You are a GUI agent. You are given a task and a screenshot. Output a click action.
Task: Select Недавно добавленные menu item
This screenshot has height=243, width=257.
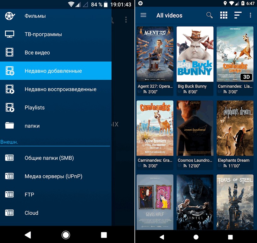coord(56,71)
